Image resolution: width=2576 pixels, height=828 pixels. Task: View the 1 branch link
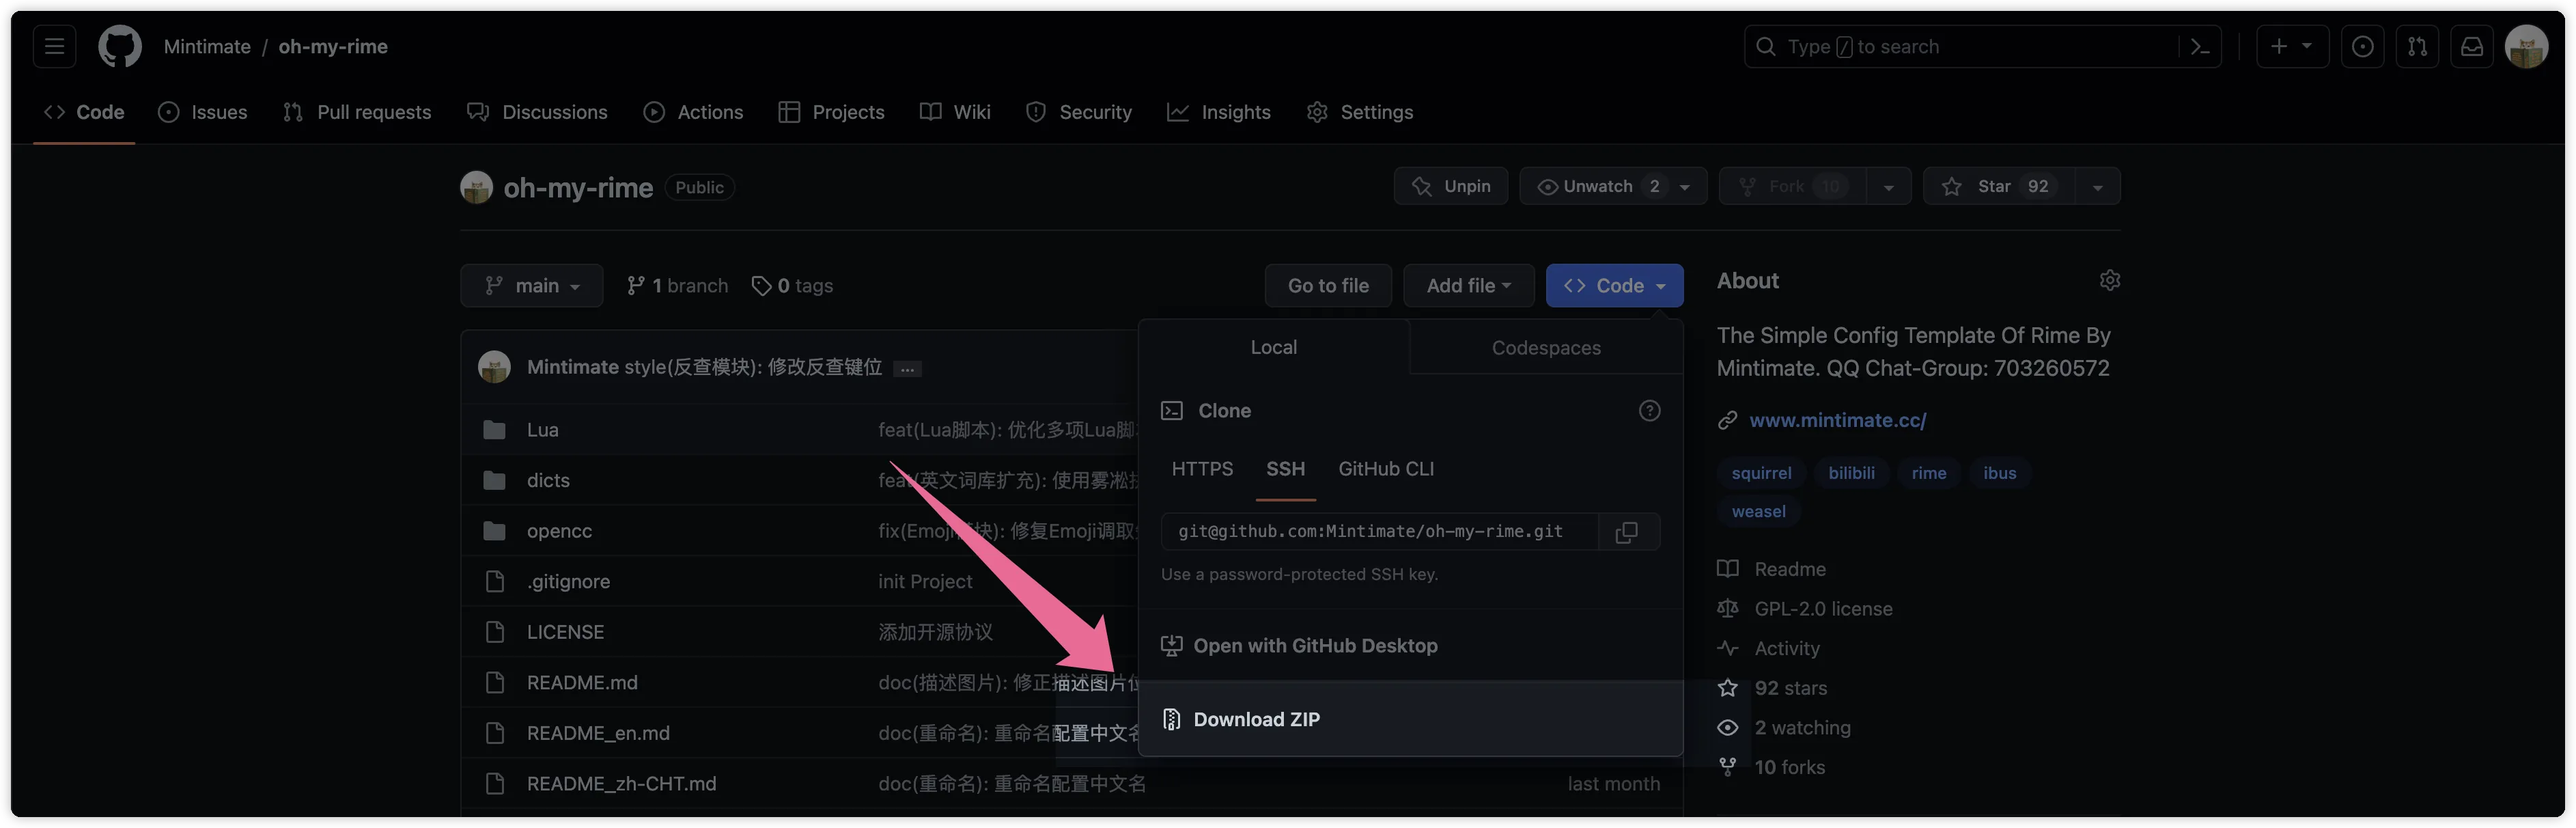point(677,286)
